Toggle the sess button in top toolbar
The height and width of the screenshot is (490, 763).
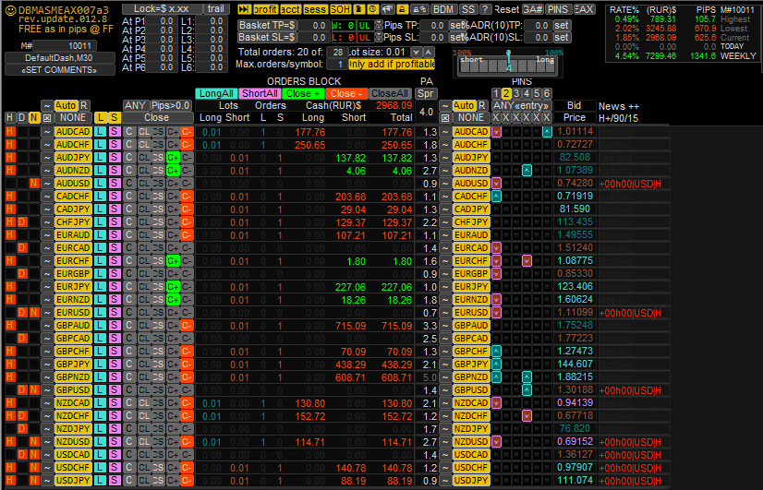coord(315,9)
